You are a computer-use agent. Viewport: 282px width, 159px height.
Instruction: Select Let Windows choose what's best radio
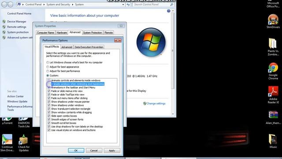(48, 62)
